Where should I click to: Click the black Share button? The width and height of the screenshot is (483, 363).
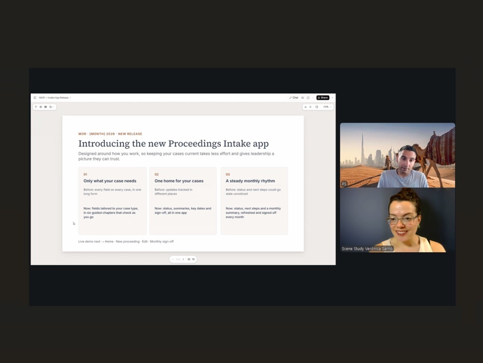click(x=323, y=98)
